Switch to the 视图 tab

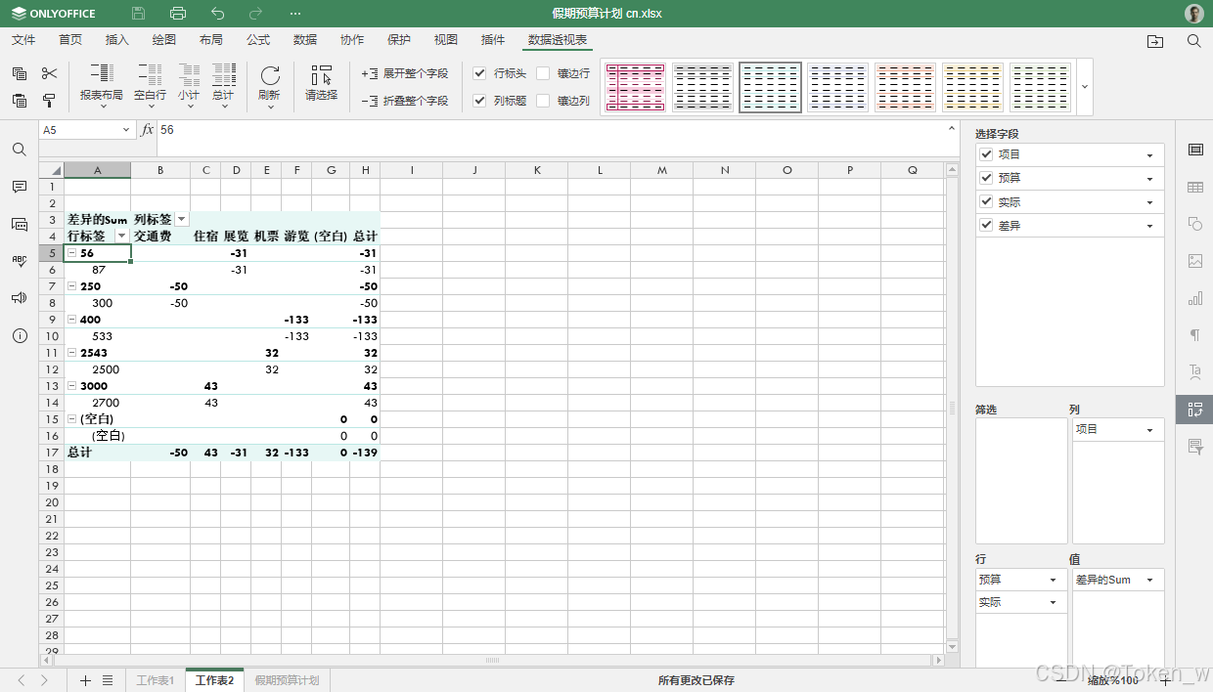coord(446,40)
